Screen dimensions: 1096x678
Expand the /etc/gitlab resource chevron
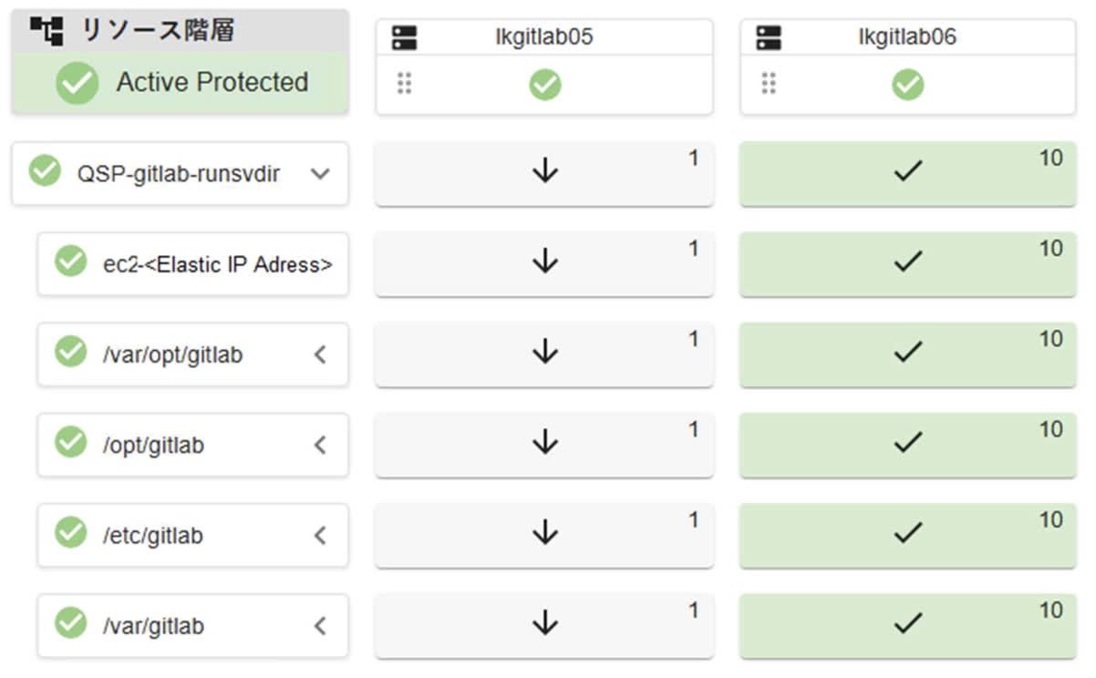coord(319,535)
